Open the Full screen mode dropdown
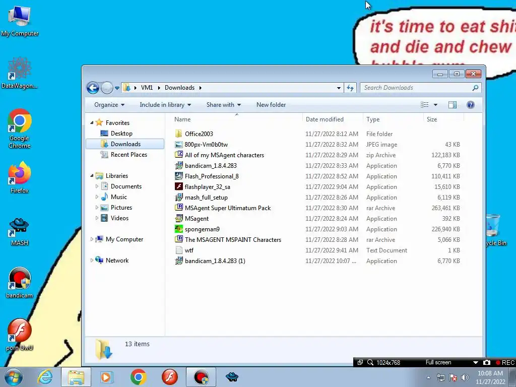 click(476, 362)
